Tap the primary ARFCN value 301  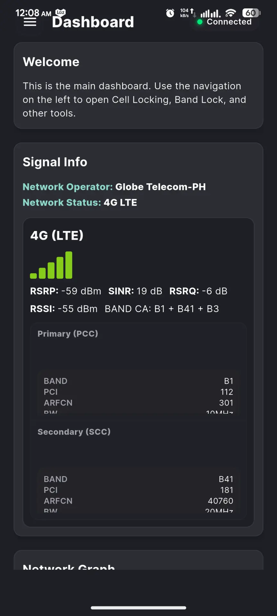(226, 403)
